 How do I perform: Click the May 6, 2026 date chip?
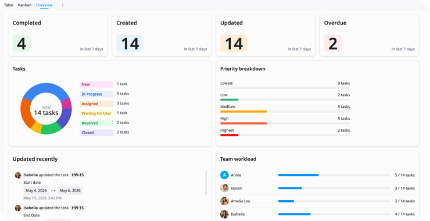(x=70, y=191)
